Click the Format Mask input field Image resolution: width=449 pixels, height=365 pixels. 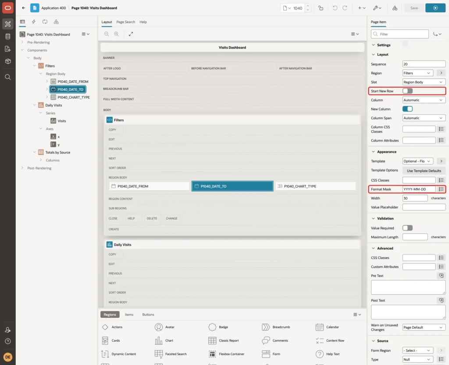click(x=419, y=189)
